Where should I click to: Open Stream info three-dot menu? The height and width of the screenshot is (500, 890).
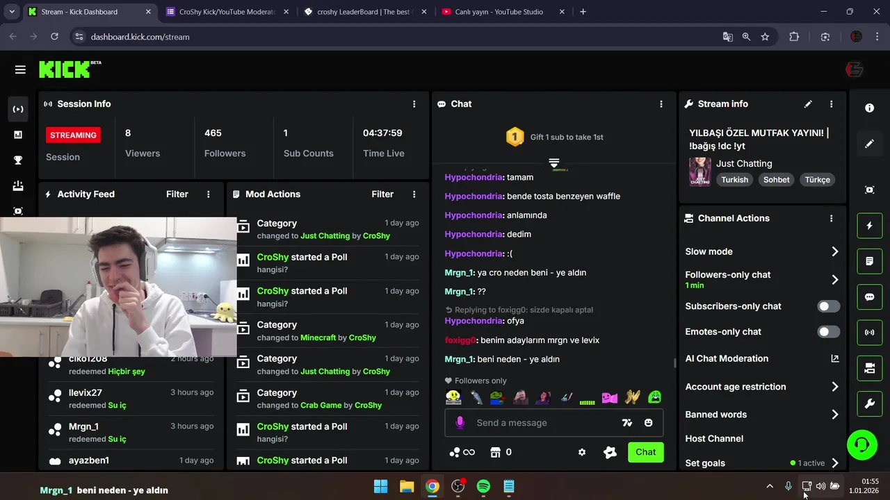831,104
